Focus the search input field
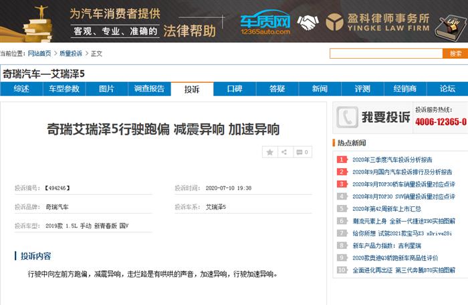This screenshot has height=305, width=468. click(386, 53)
